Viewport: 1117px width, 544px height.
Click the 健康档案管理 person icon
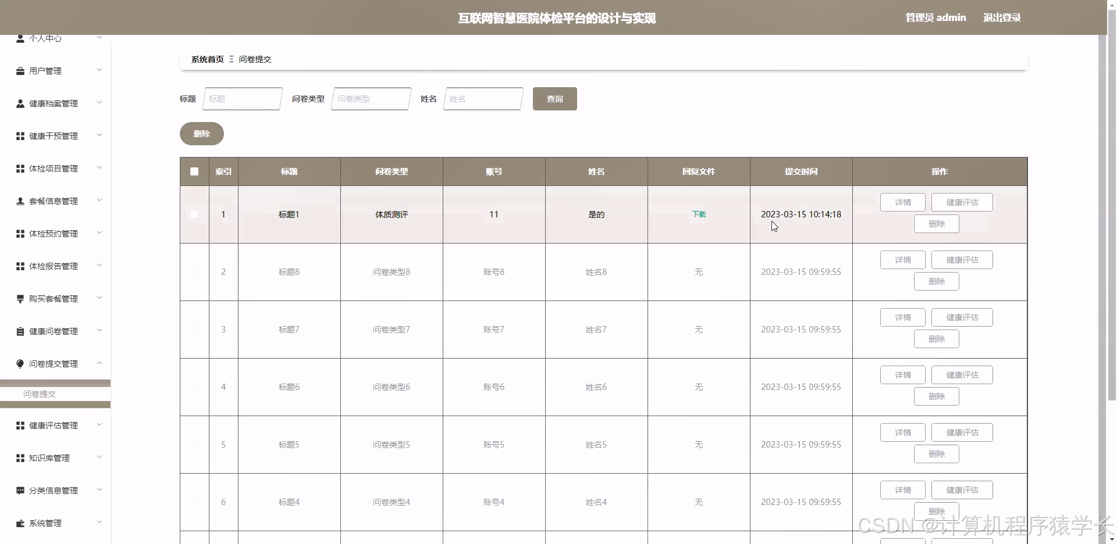coord(20,103)
